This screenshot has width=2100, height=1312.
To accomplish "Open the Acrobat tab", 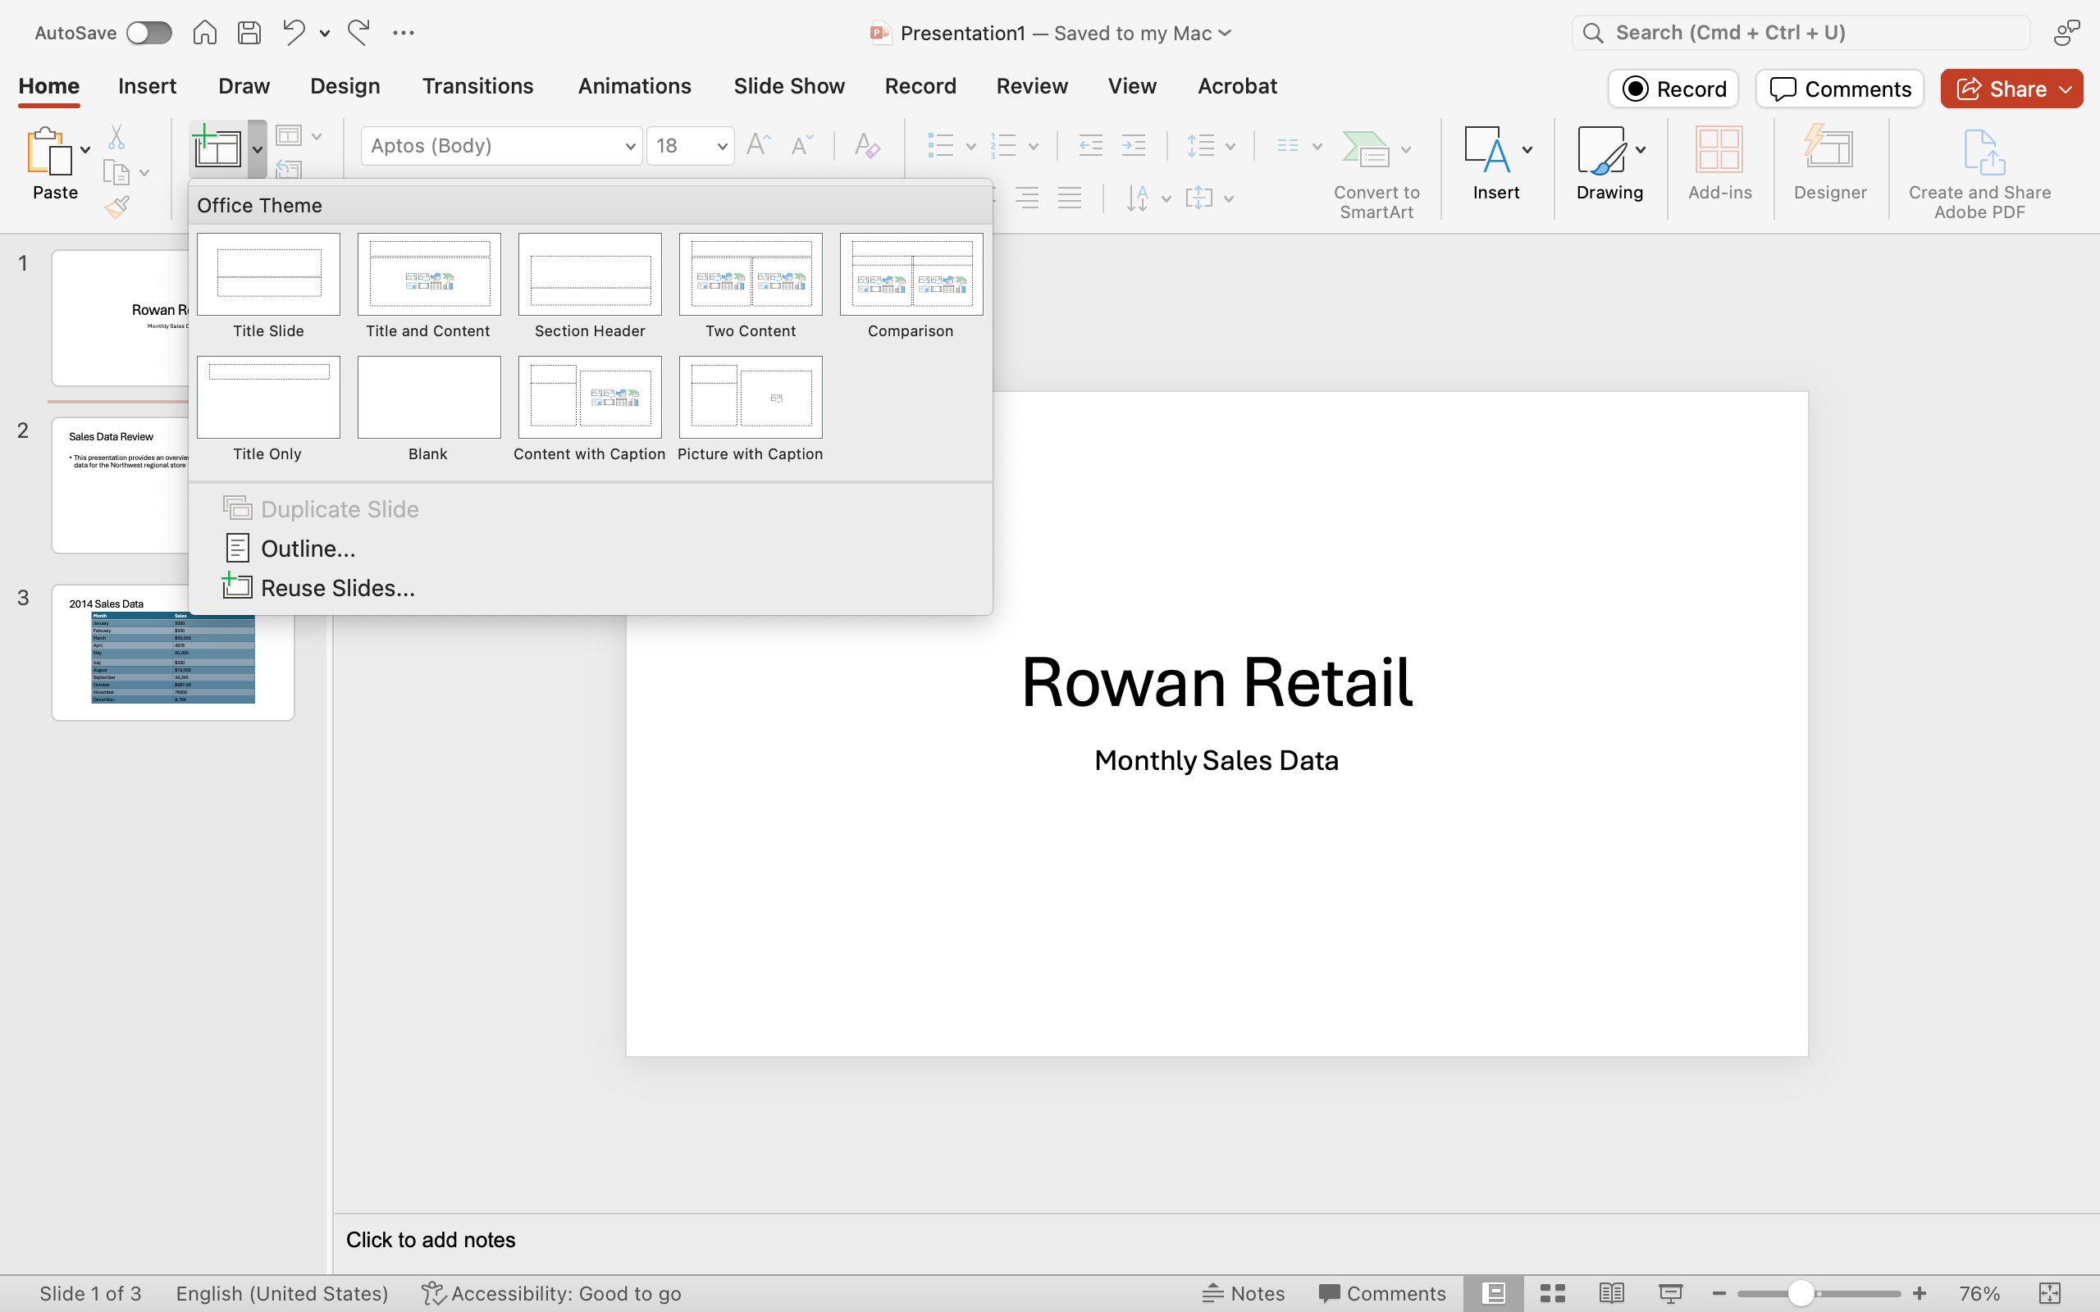I will point(1237,86).
